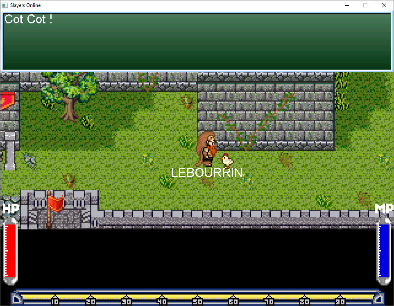Click the 50 marker on the experience bar
The image size is (394, 306).
(197, 301)
